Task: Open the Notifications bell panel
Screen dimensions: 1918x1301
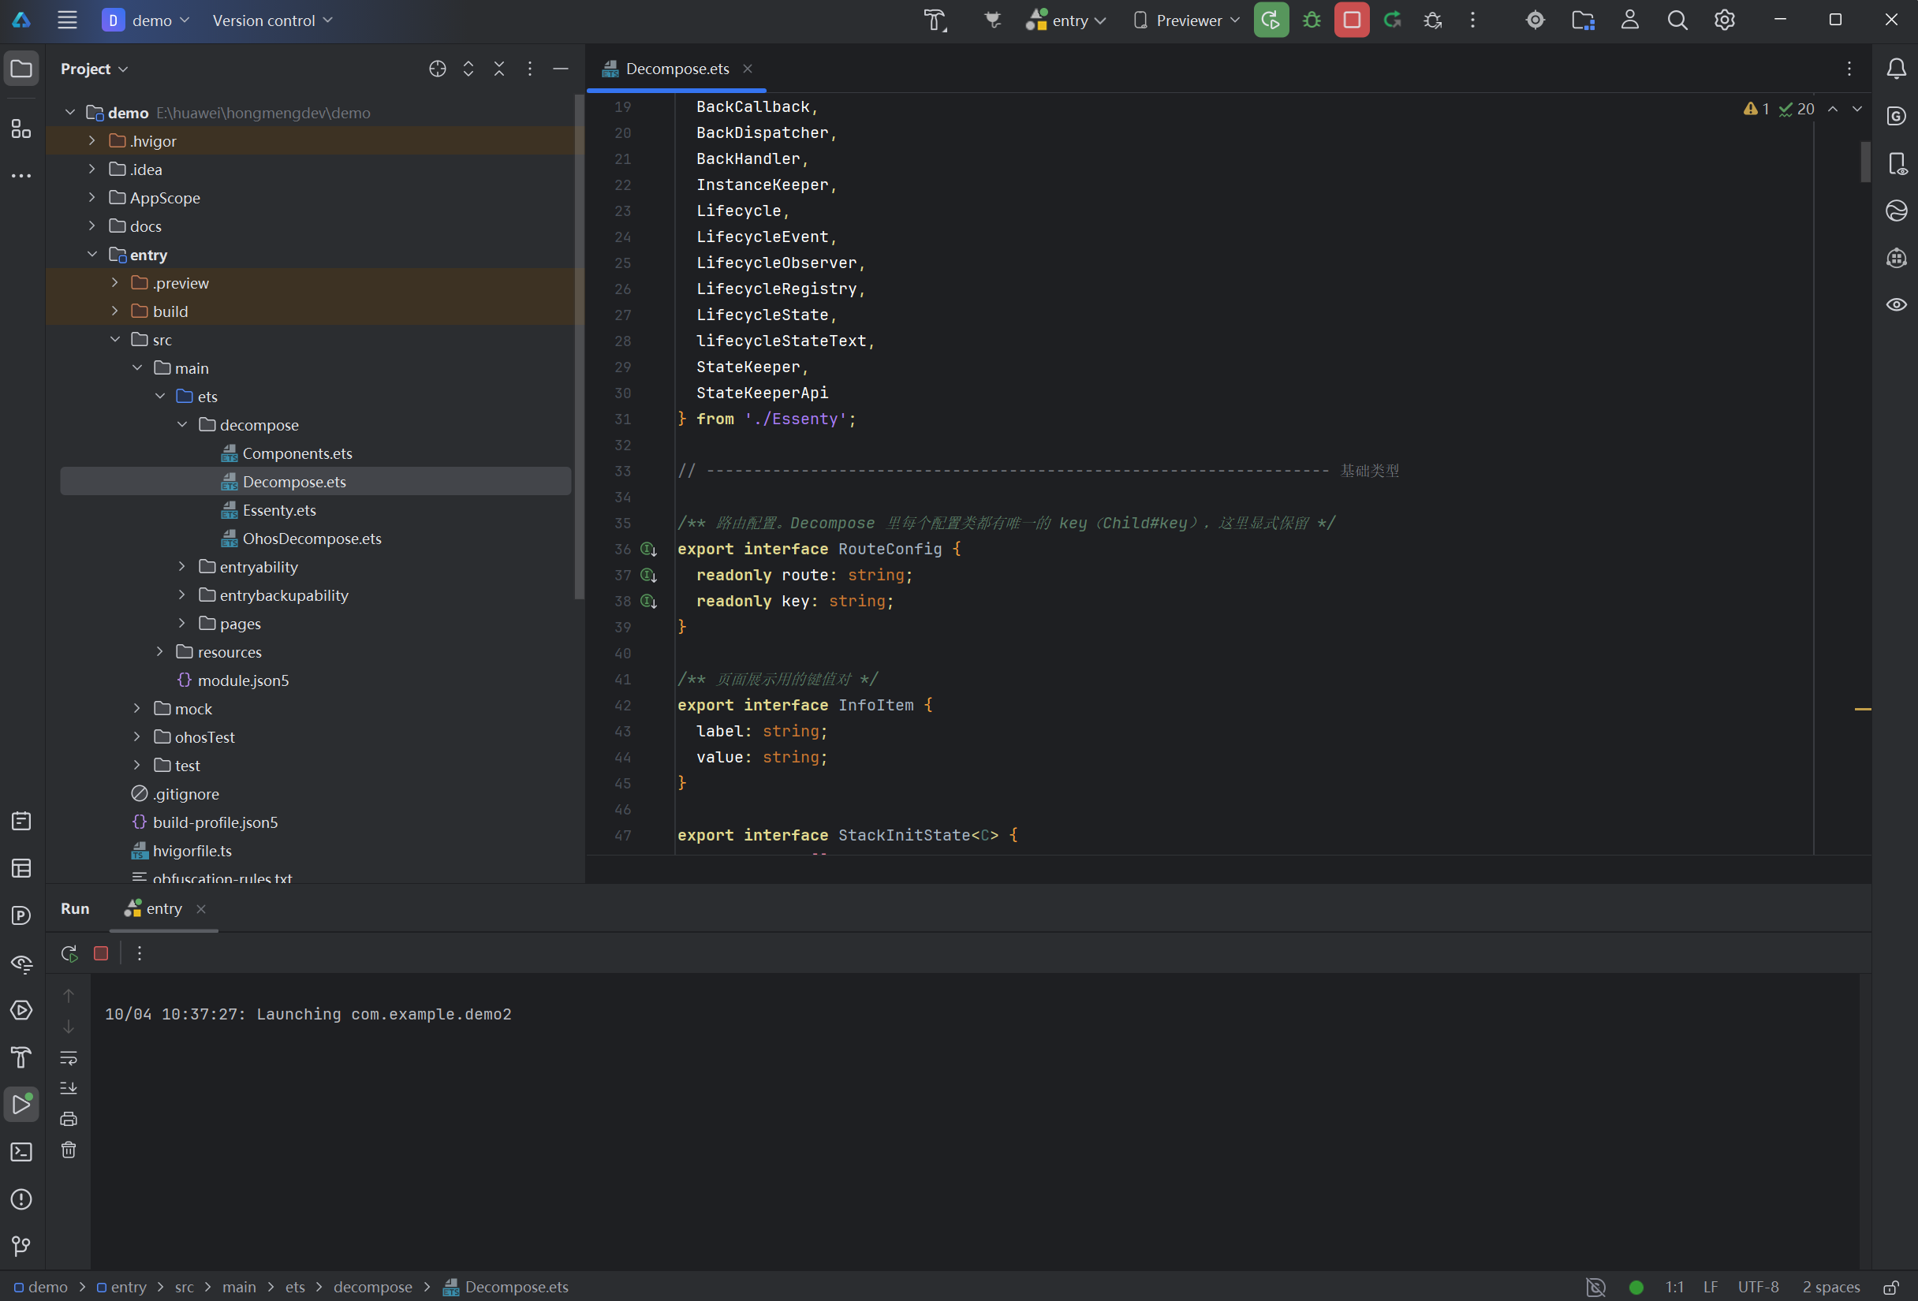Action: click(1896, 69)
